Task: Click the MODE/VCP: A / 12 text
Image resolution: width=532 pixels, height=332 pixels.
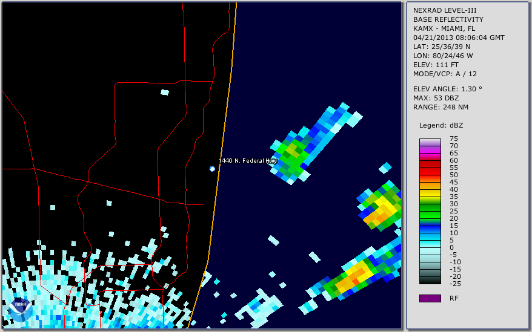Action: click(x=445, y=74)
